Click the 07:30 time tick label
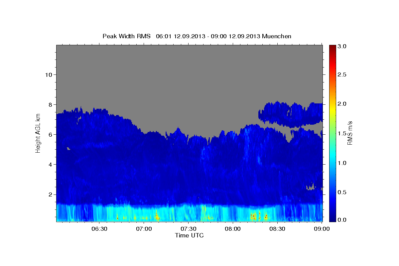This screenshot has height=266, width=399. tap(188, 229)
